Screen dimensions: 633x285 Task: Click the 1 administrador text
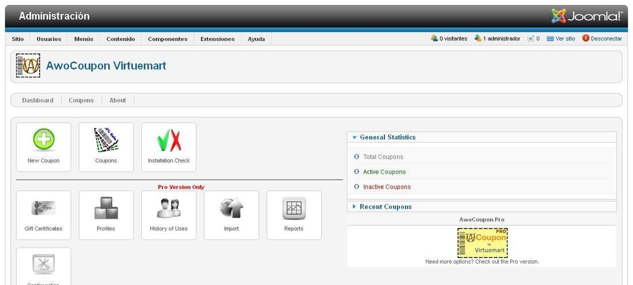pos(501,38)
